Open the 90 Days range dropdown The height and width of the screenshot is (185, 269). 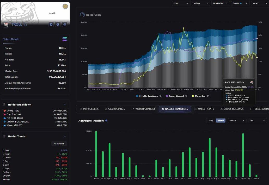click(x=201, y=3)
